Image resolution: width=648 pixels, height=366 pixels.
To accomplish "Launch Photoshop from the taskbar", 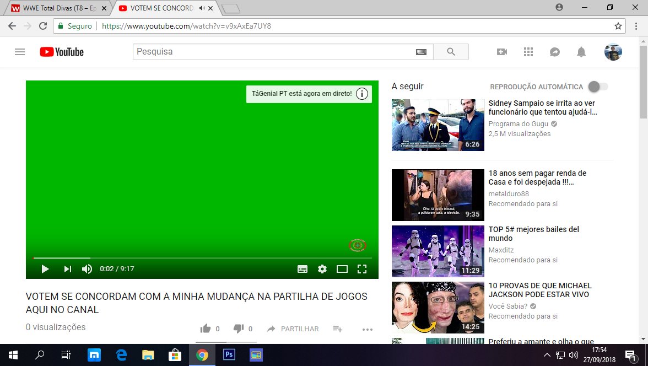I will 229,355.
